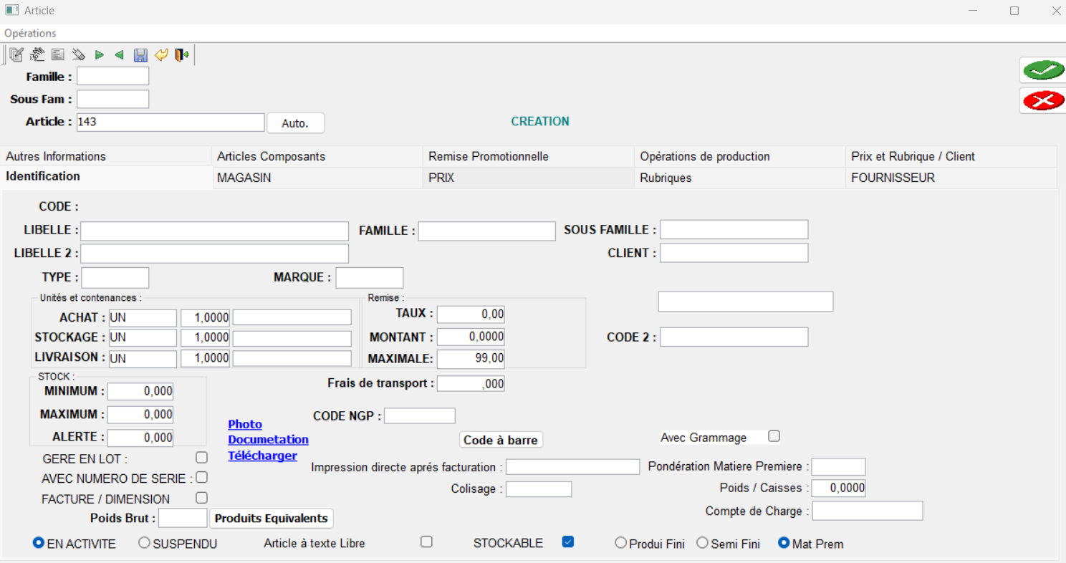
Task: Open the Documetation link
Action: click(x=268, y=439)
